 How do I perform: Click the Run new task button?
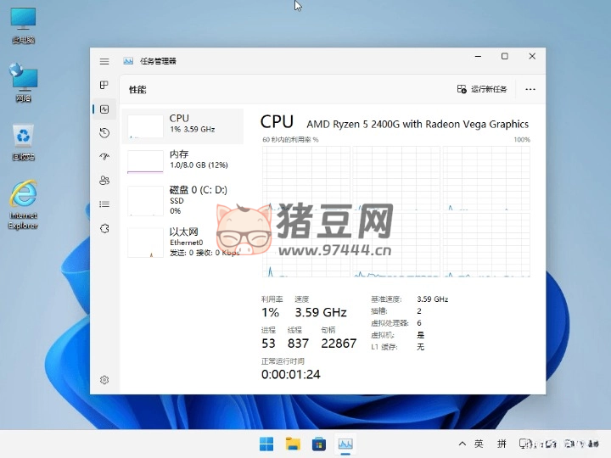[482, 89]
